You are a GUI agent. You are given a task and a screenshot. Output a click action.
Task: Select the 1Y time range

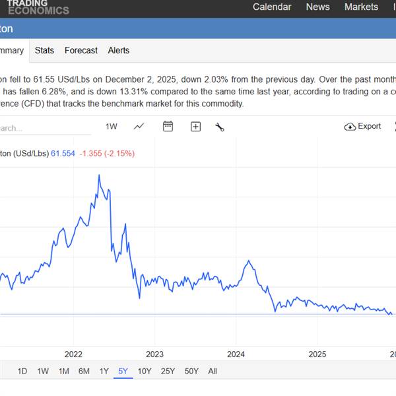[x=104, y=371]
